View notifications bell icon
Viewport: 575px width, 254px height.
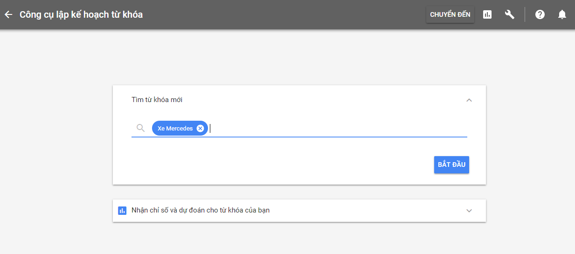pos(562,14)
